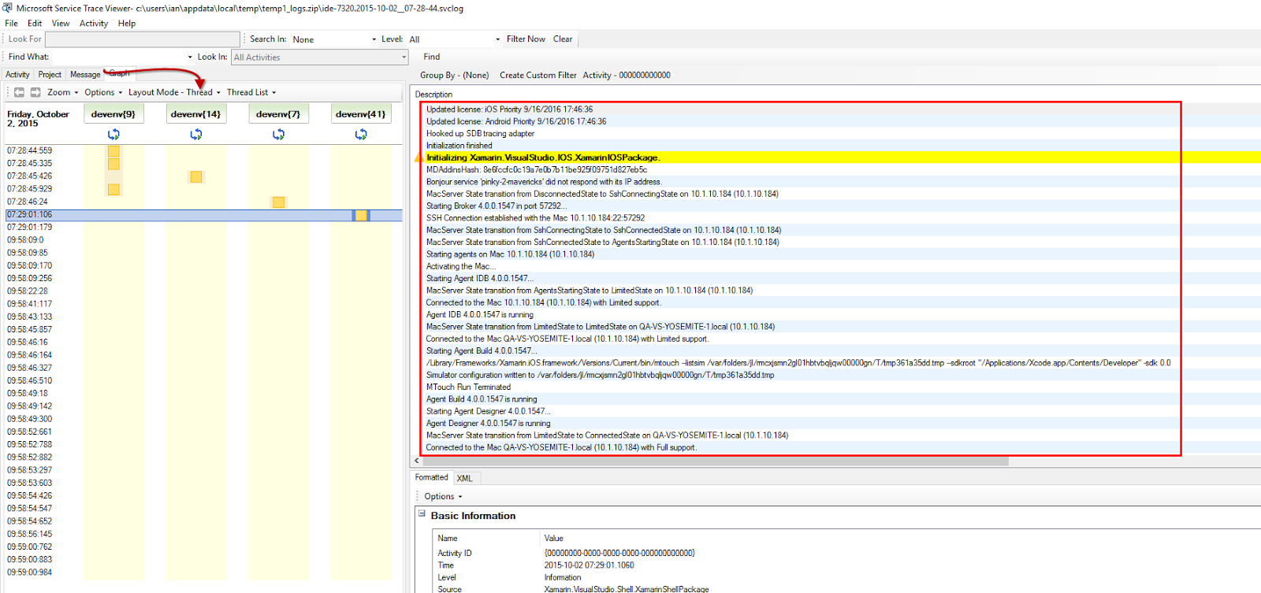
Task: Click the forward navigation arrow in Graph toolbar
Action: pyautogui.click(x=35, y=92)
